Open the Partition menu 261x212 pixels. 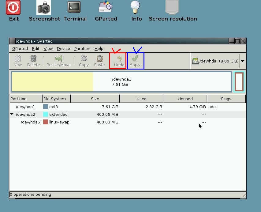click(82, 48)
